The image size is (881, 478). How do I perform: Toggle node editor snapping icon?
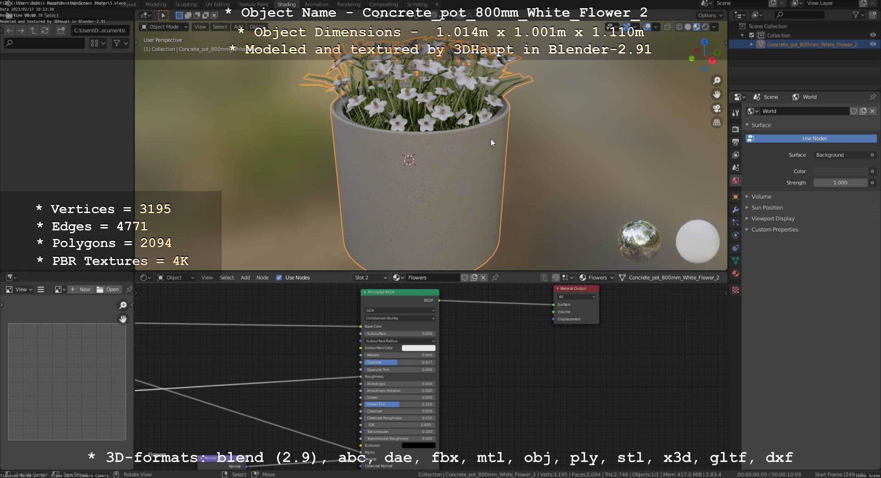[x=555, y=277]
